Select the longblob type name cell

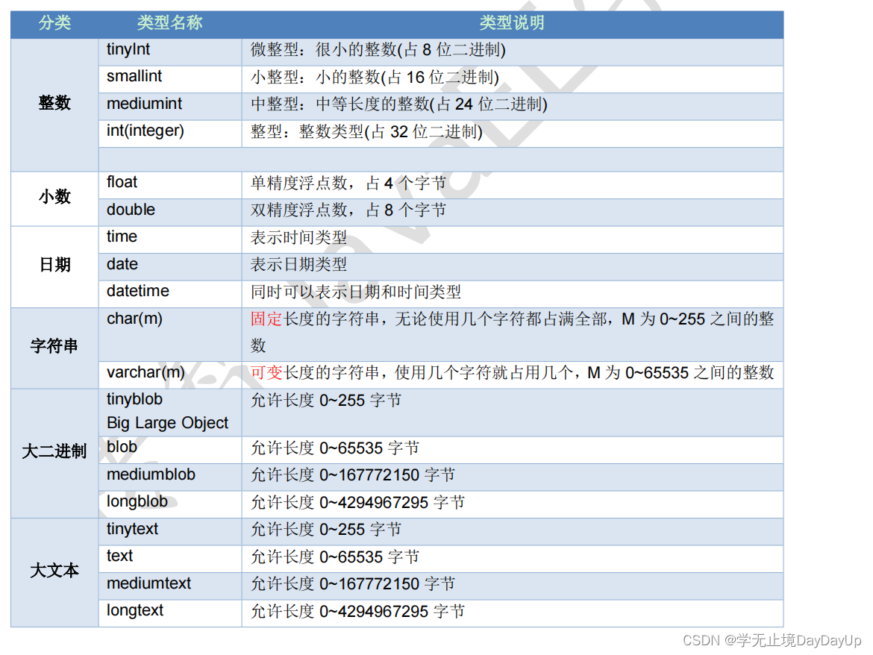[x=170, y=504]
